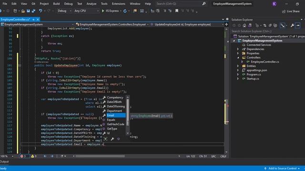Select appsettings.json in Solution Explorer
The width and height of the screenshot is (305, 171).
coord(256,70)
